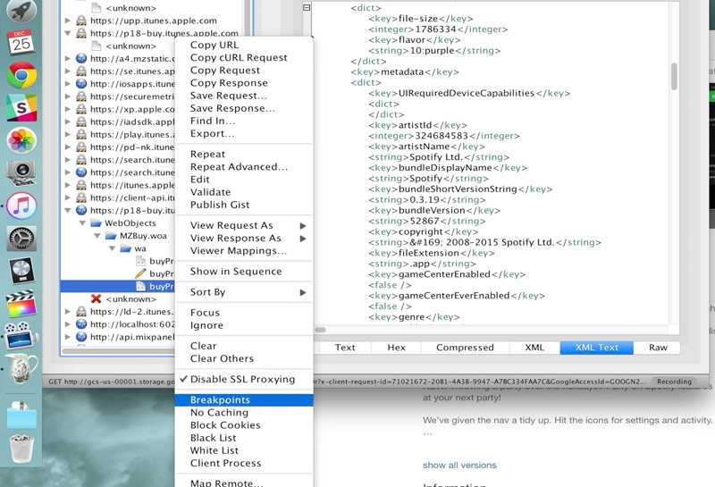Switch to the Hex tab

[x=396, y=348]
